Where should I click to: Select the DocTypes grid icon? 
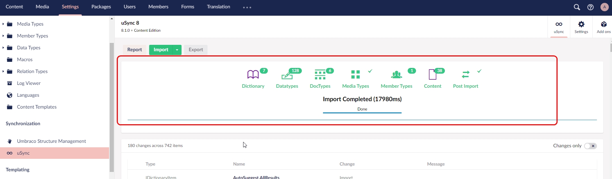coord(320,75)
